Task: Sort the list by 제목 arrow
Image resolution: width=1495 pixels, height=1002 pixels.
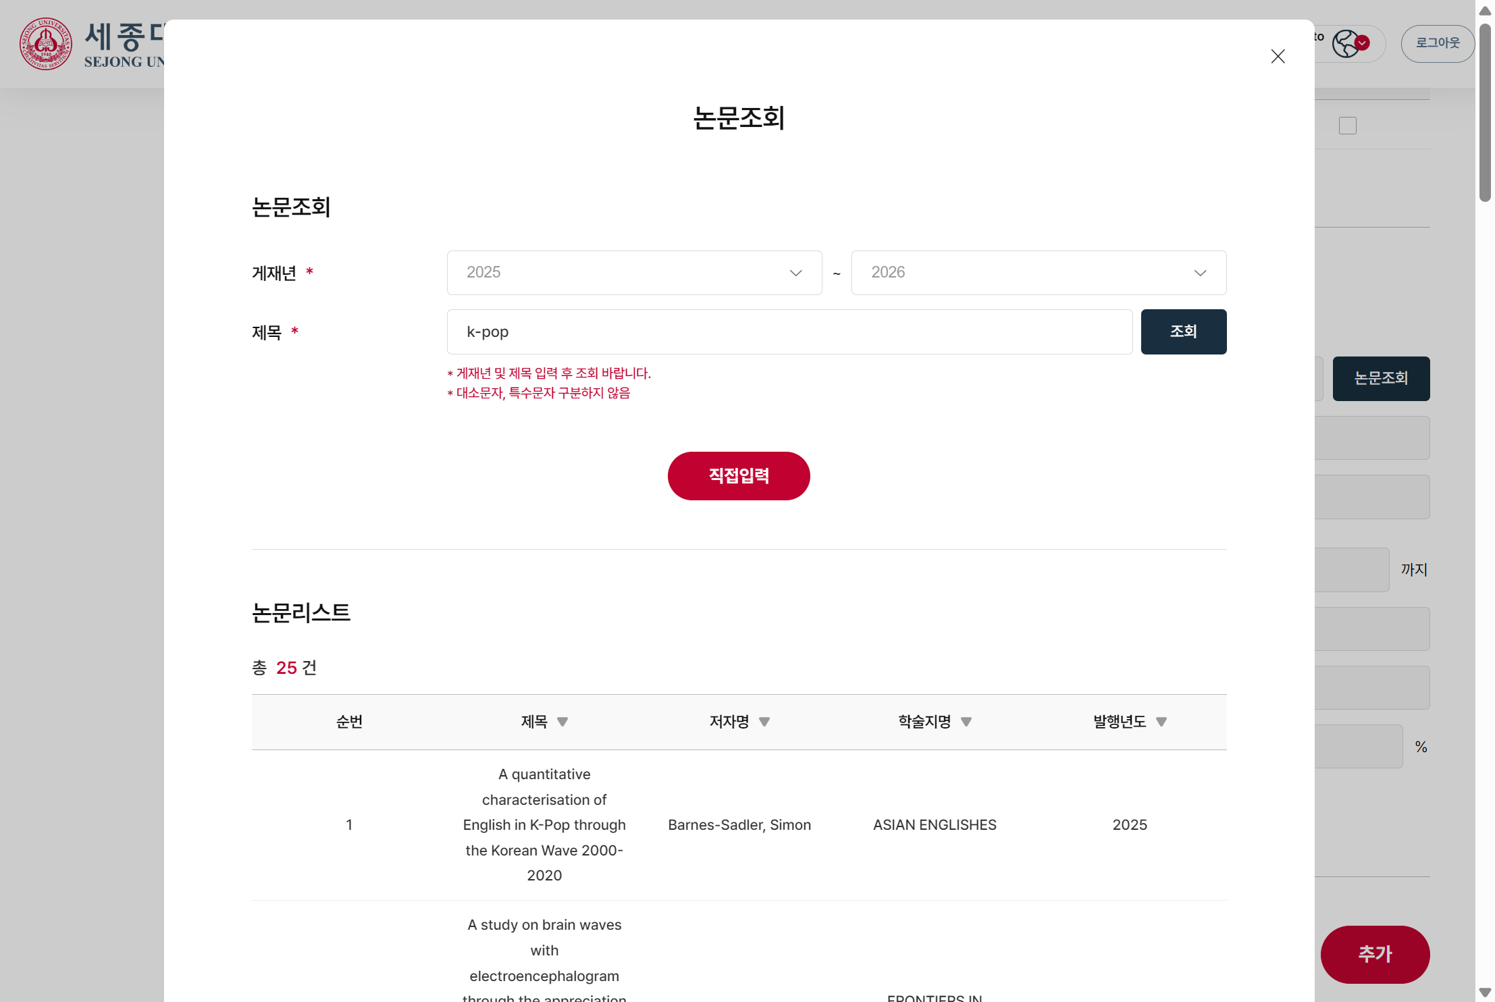Action: [x=562, y=722]
